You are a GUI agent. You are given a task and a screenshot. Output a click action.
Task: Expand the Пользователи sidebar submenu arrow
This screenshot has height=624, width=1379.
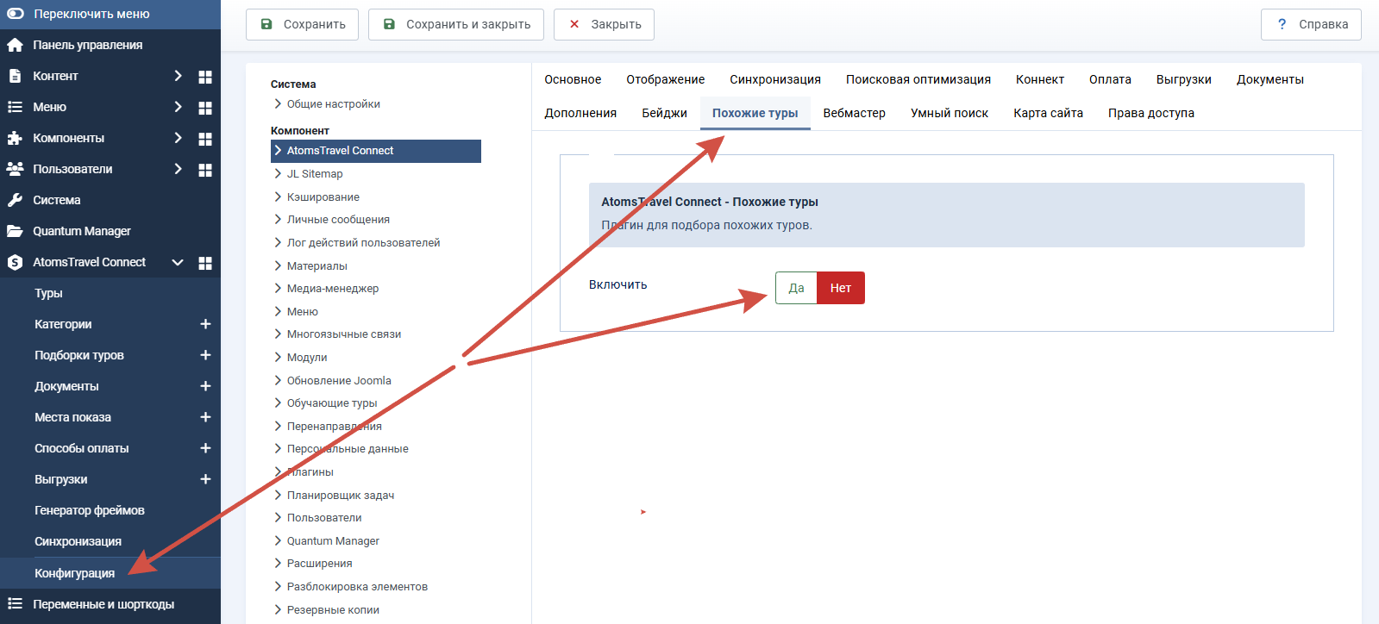pyautogui.click(x=178, y=169)
